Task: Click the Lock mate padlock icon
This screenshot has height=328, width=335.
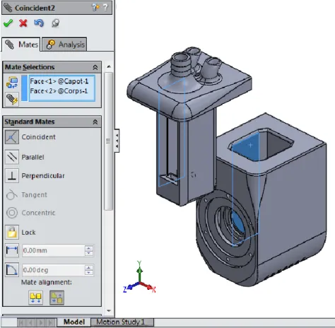Action: pos(12,232)
